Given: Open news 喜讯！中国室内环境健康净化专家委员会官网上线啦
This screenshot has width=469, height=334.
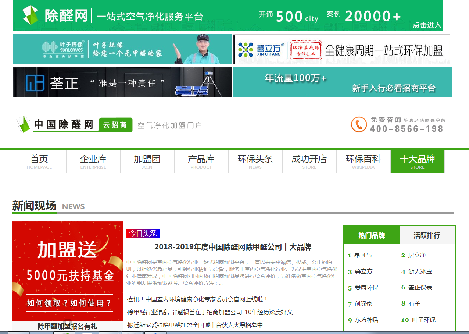Looking at the screenshot, I should (x=198, y=299).
